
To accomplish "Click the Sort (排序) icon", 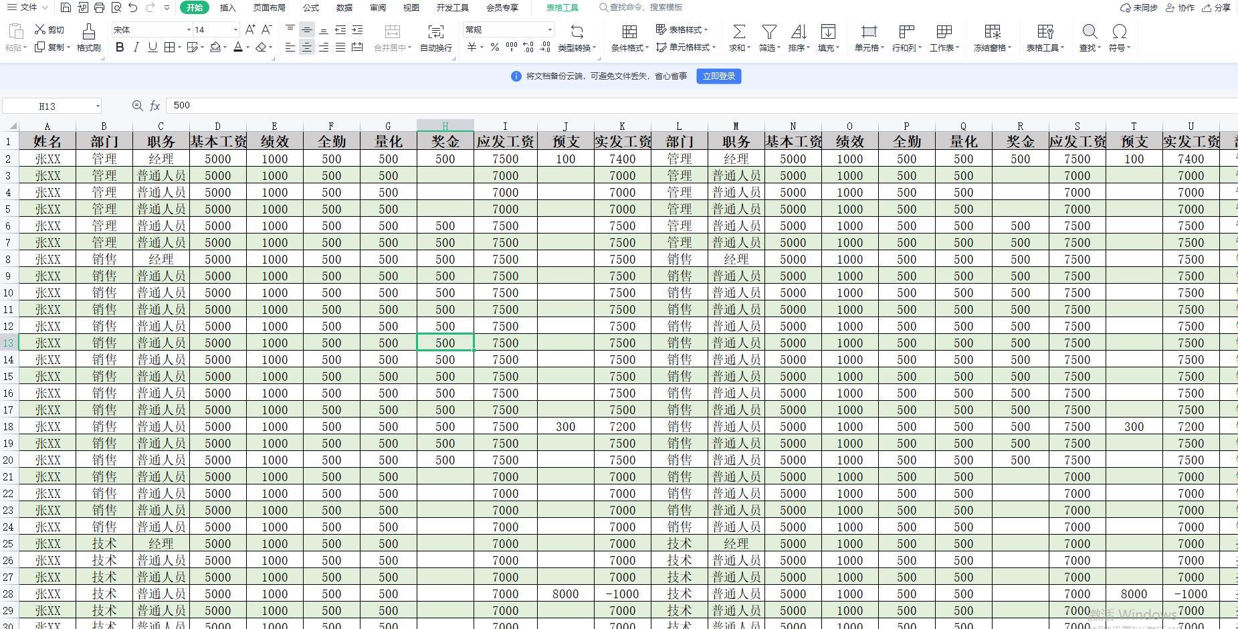I will pos(799,31).
